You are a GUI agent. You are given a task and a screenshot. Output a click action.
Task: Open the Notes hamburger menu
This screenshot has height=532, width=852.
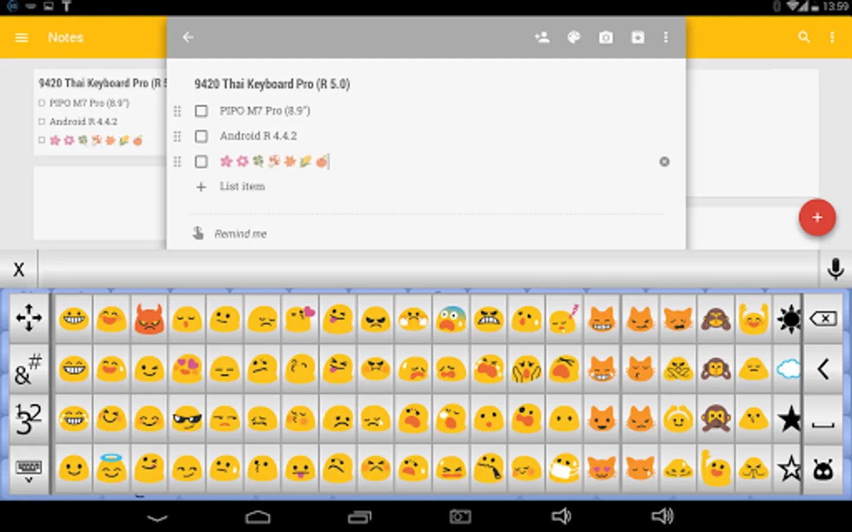tap(22, 37)
